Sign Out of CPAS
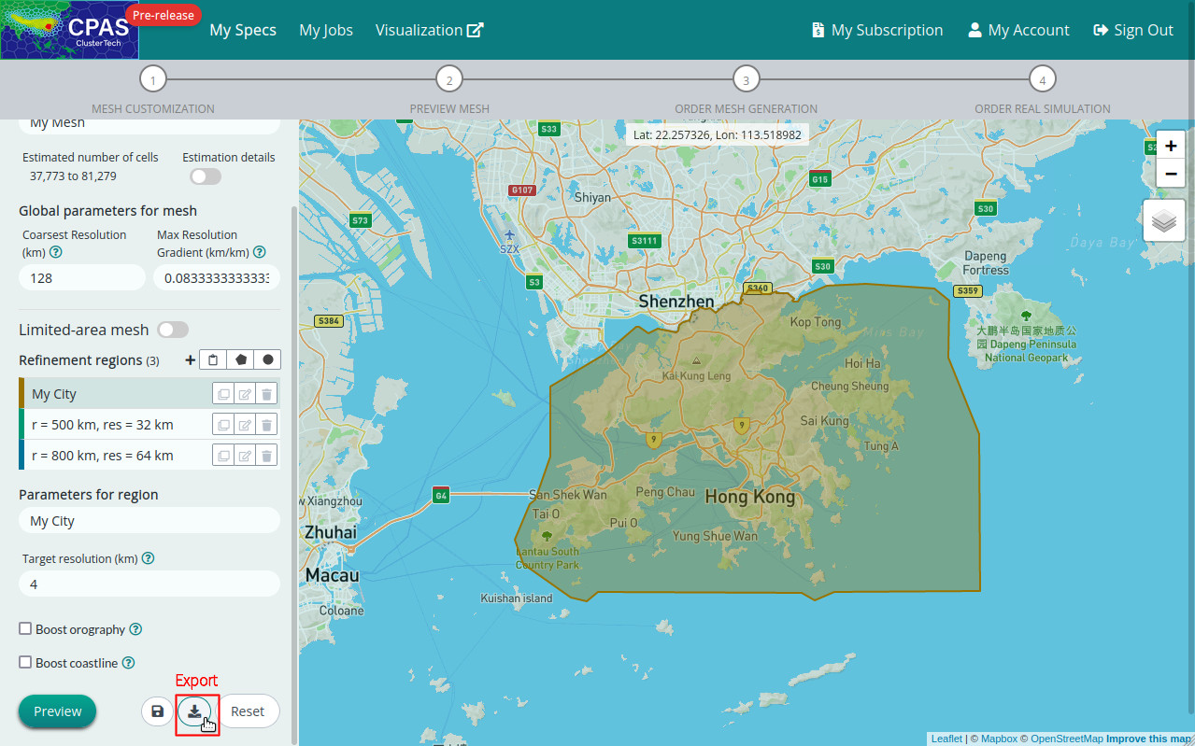 (x=1133, y=30)
